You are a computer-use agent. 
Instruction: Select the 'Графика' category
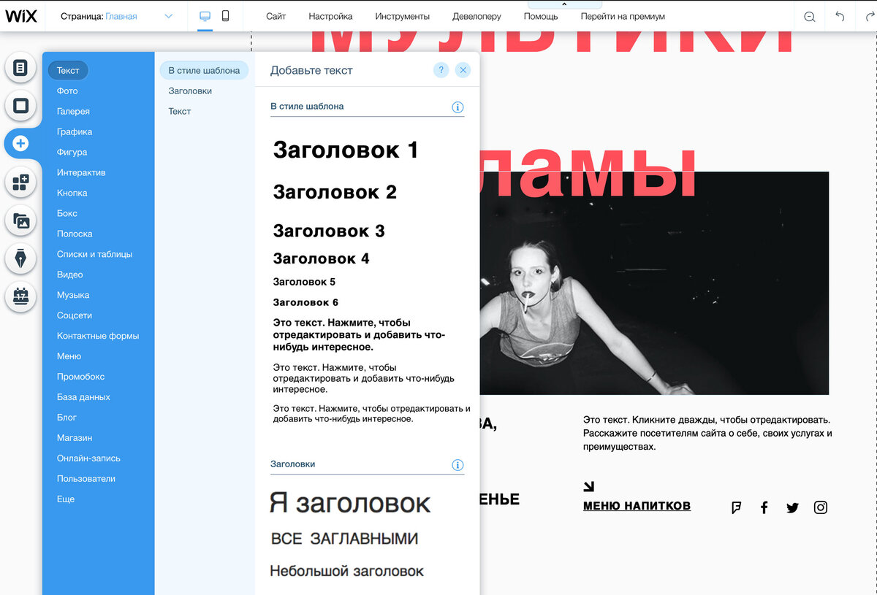[x=75, y=131]
